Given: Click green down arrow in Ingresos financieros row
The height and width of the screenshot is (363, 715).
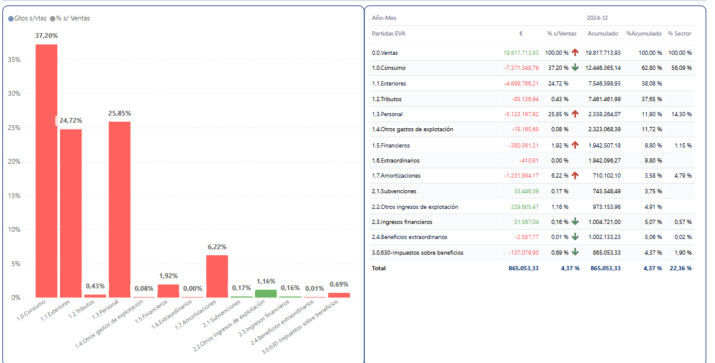Looking at the screenshot, I should point(575,222).
